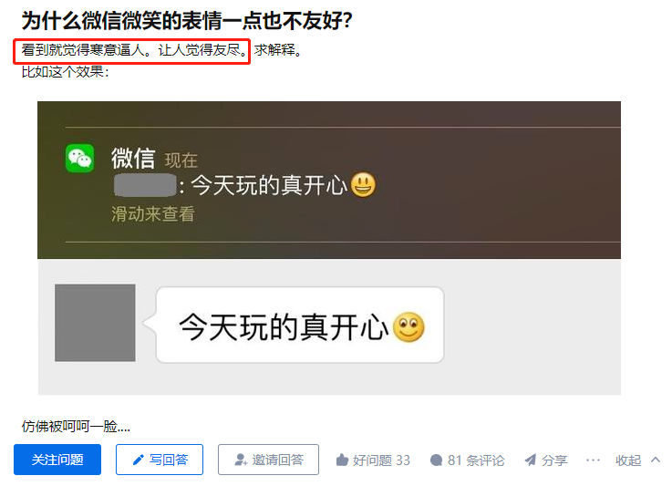Viewport: 672px width, 486px height.
Task: Click the gray avatar in the chat
Action: (x=95, y=323)
